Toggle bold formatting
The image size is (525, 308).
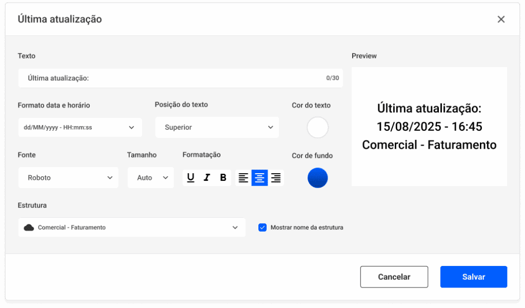click(x=223, y=178)
